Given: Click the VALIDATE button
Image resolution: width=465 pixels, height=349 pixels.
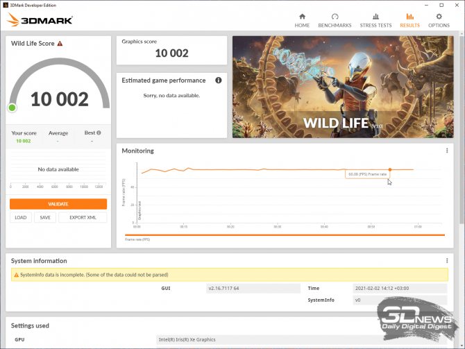Looking at the screenshot, I should 58,204.
